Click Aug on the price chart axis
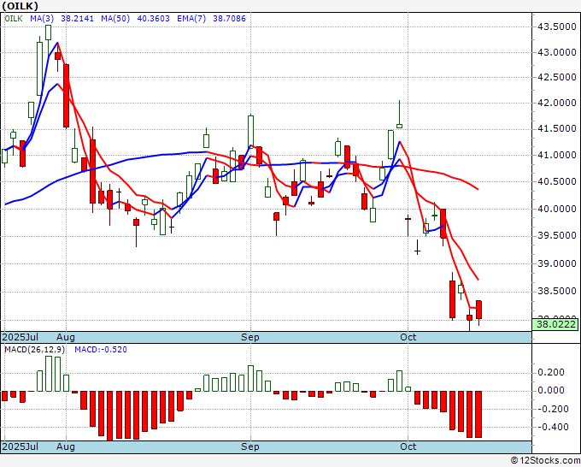The image size is (581, 467). pyautogui.click(x=66, y=337)
